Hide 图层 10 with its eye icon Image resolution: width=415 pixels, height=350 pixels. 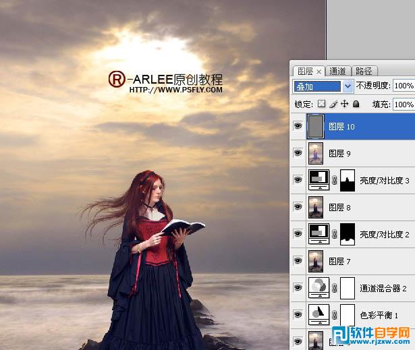click(x=298, y=126)
